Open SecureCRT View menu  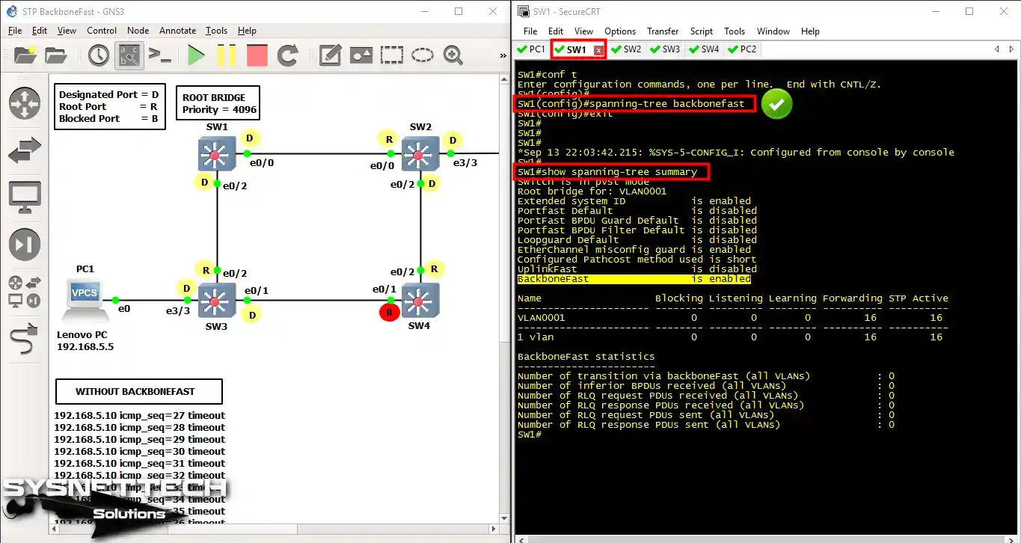pos(583,31)
